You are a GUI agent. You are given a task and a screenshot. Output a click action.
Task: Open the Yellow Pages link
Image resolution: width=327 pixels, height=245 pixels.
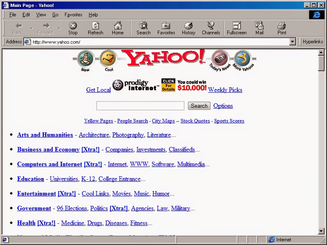pos(99,121)
